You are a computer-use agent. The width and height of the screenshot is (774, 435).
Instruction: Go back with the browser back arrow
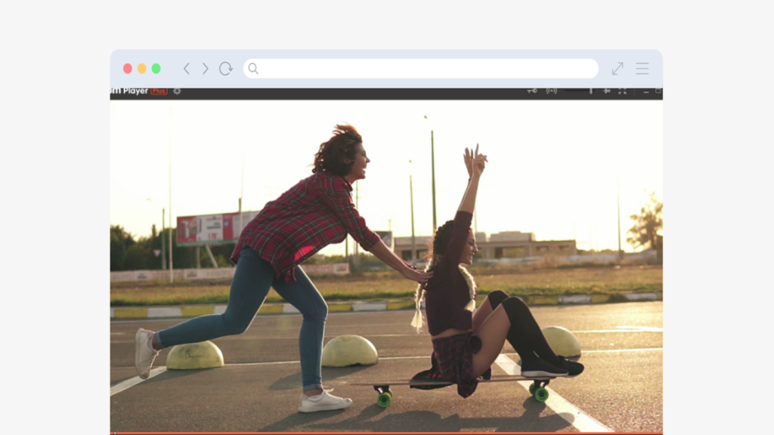click(186, 69)
